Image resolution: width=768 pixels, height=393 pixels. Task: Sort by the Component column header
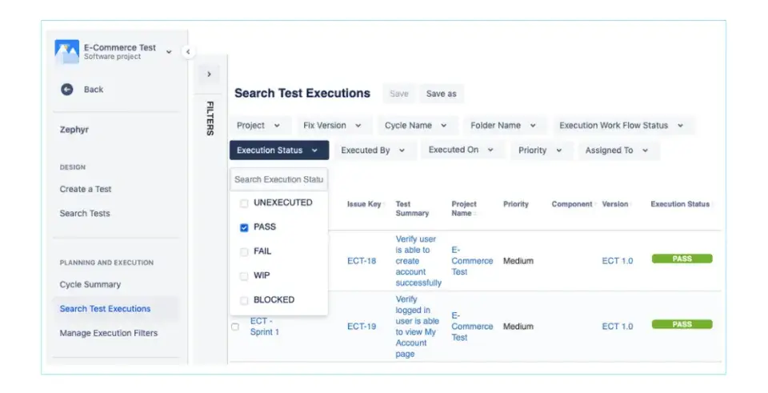572,204
